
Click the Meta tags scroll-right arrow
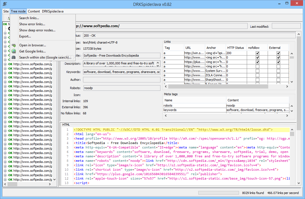[x=287, y=115]
